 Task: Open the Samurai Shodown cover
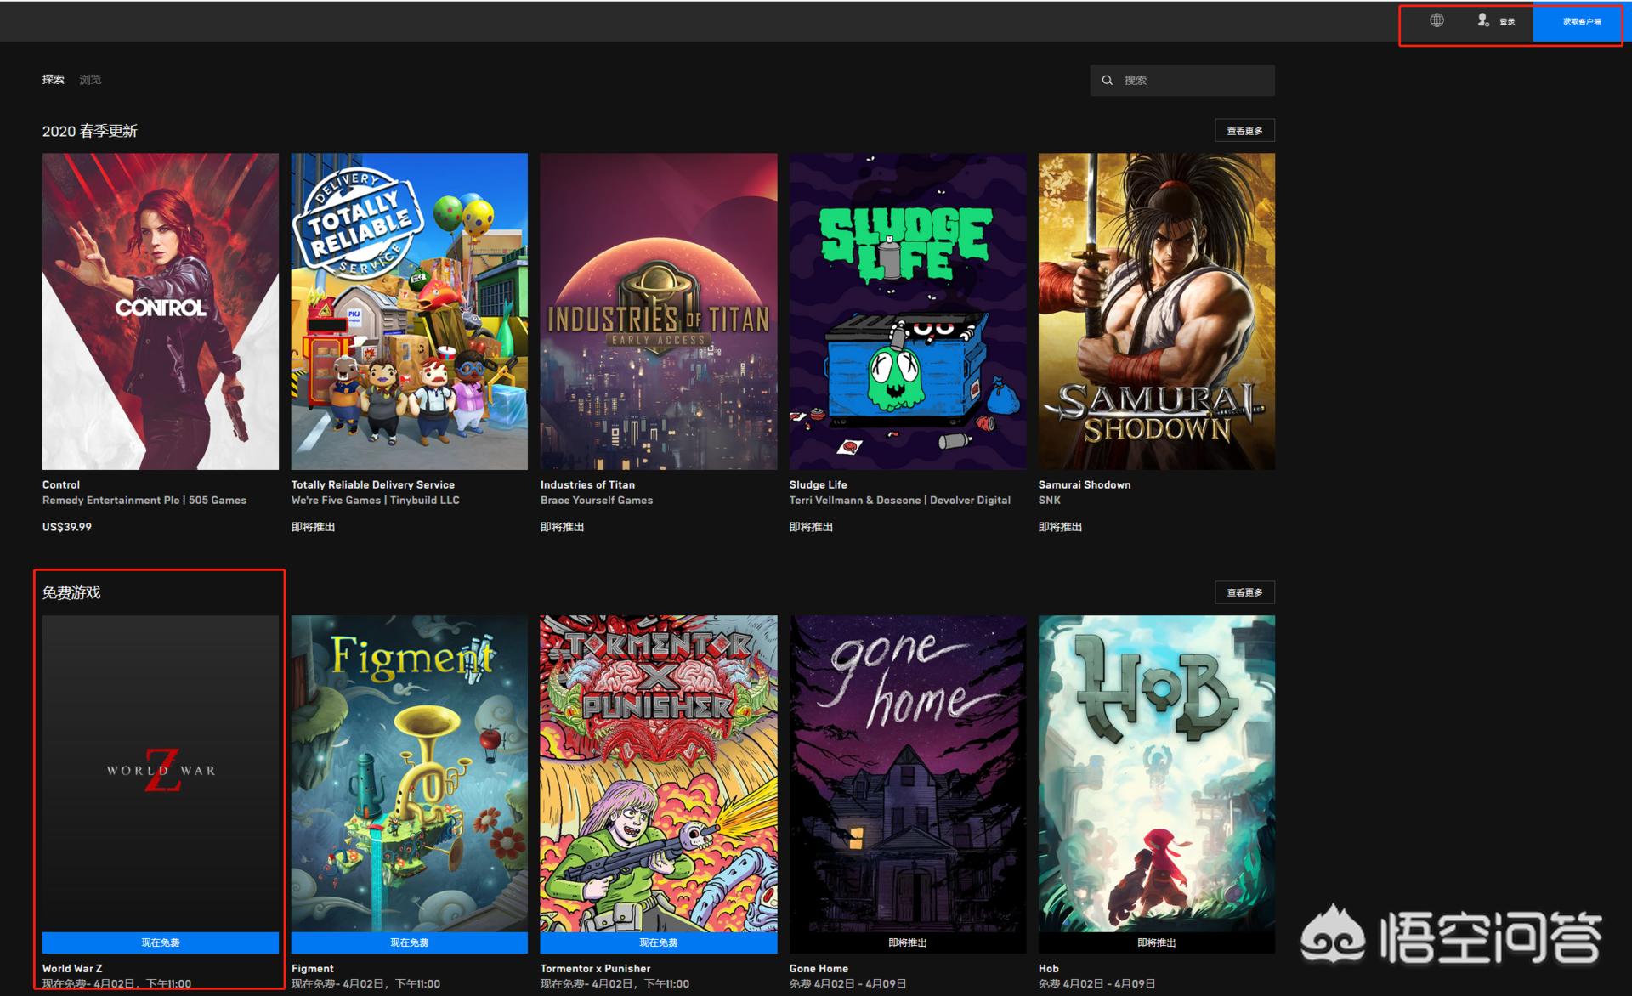(1157, 311)
